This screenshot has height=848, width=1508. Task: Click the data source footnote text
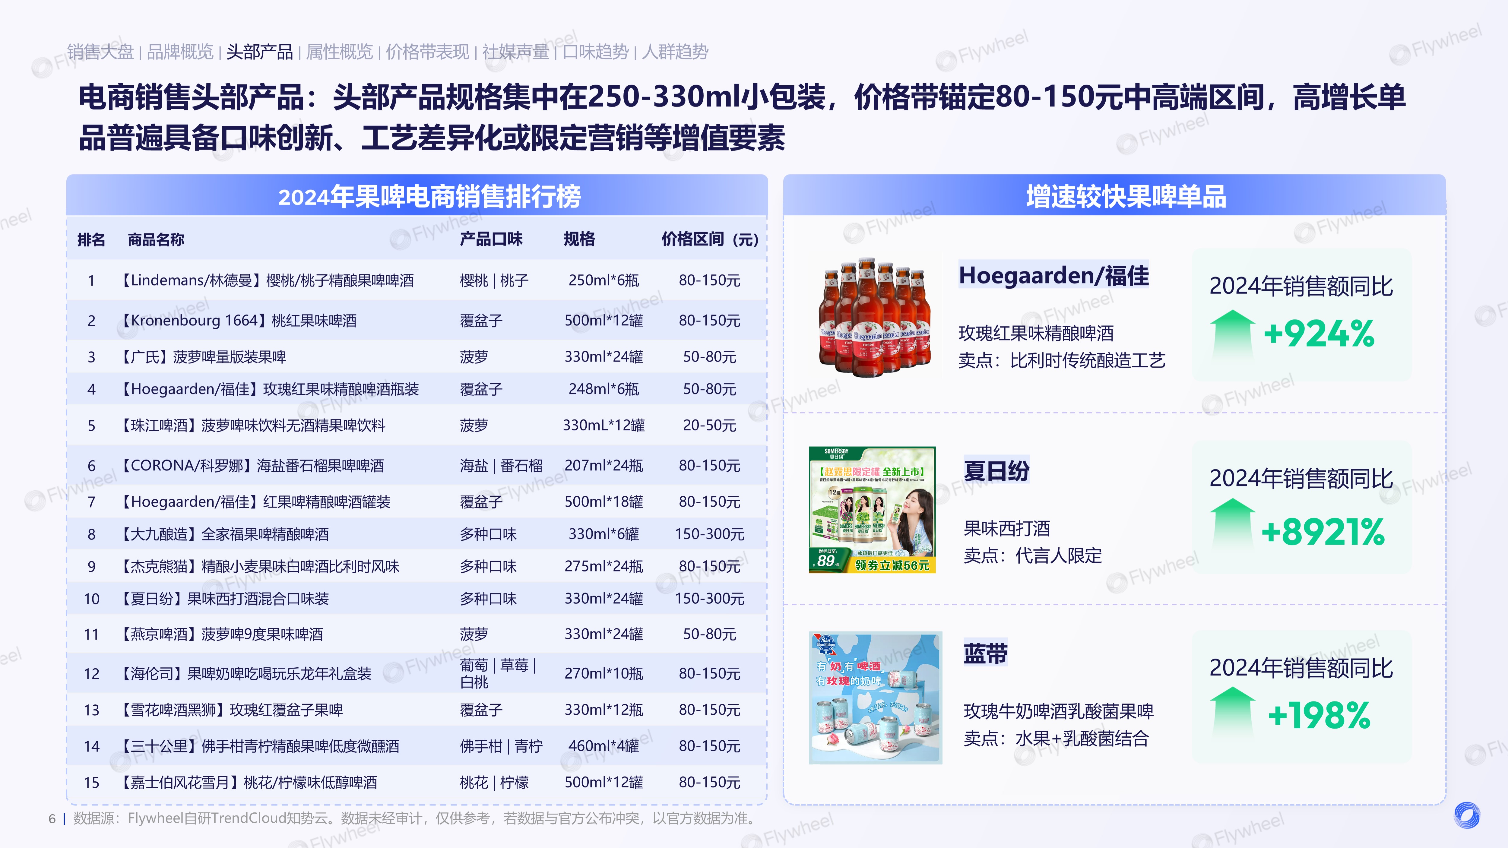click(416, 818)
